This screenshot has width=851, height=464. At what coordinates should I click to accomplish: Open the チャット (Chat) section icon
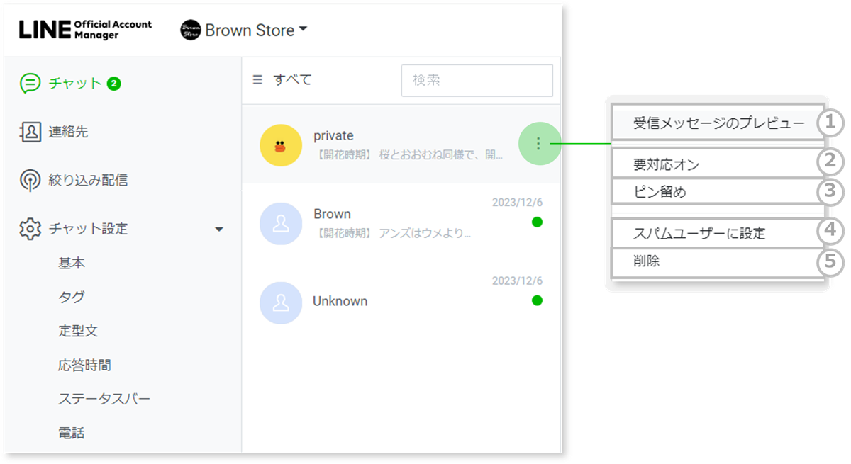click(x=30, y=82)
